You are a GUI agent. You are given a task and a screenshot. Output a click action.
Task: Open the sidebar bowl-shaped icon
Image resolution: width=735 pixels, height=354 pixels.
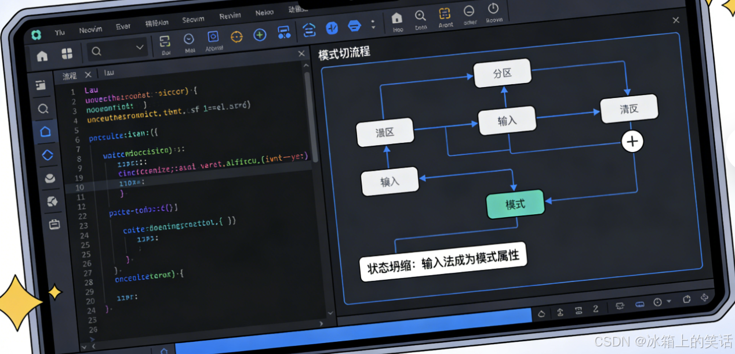50,178
